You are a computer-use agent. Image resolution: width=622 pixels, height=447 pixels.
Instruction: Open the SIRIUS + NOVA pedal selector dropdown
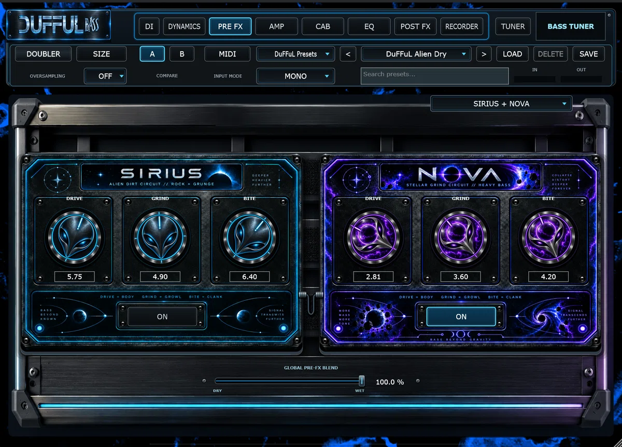click(x=501, y=104)
